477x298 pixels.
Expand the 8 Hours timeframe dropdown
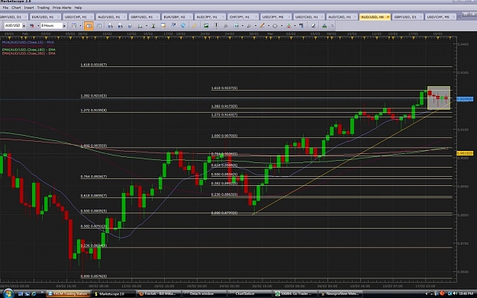pos(64,26)
